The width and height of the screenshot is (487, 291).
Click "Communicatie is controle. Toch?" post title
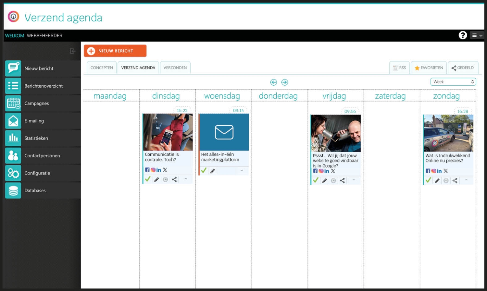(x=162, y=157)
